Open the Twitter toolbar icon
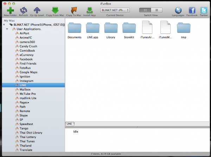 tap(204, 10)
